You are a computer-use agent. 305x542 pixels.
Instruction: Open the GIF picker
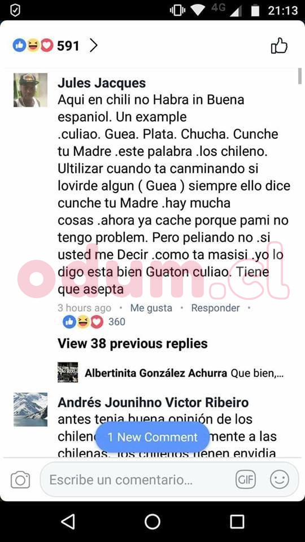point(246,480)
